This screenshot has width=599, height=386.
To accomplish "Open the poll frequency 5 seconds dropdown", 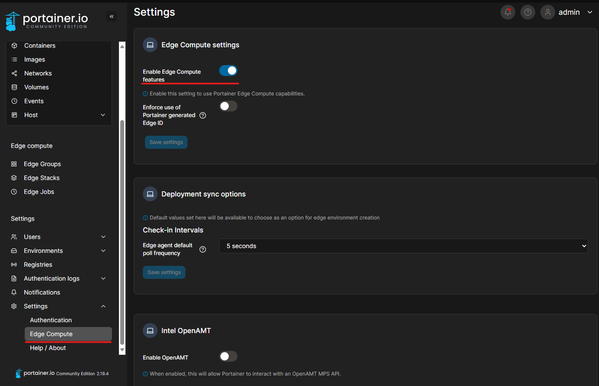I will coord(404,246).
